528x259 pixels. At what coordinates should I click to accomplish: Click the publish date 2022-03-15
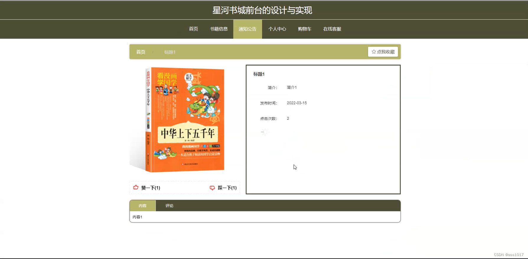point(297,103)
